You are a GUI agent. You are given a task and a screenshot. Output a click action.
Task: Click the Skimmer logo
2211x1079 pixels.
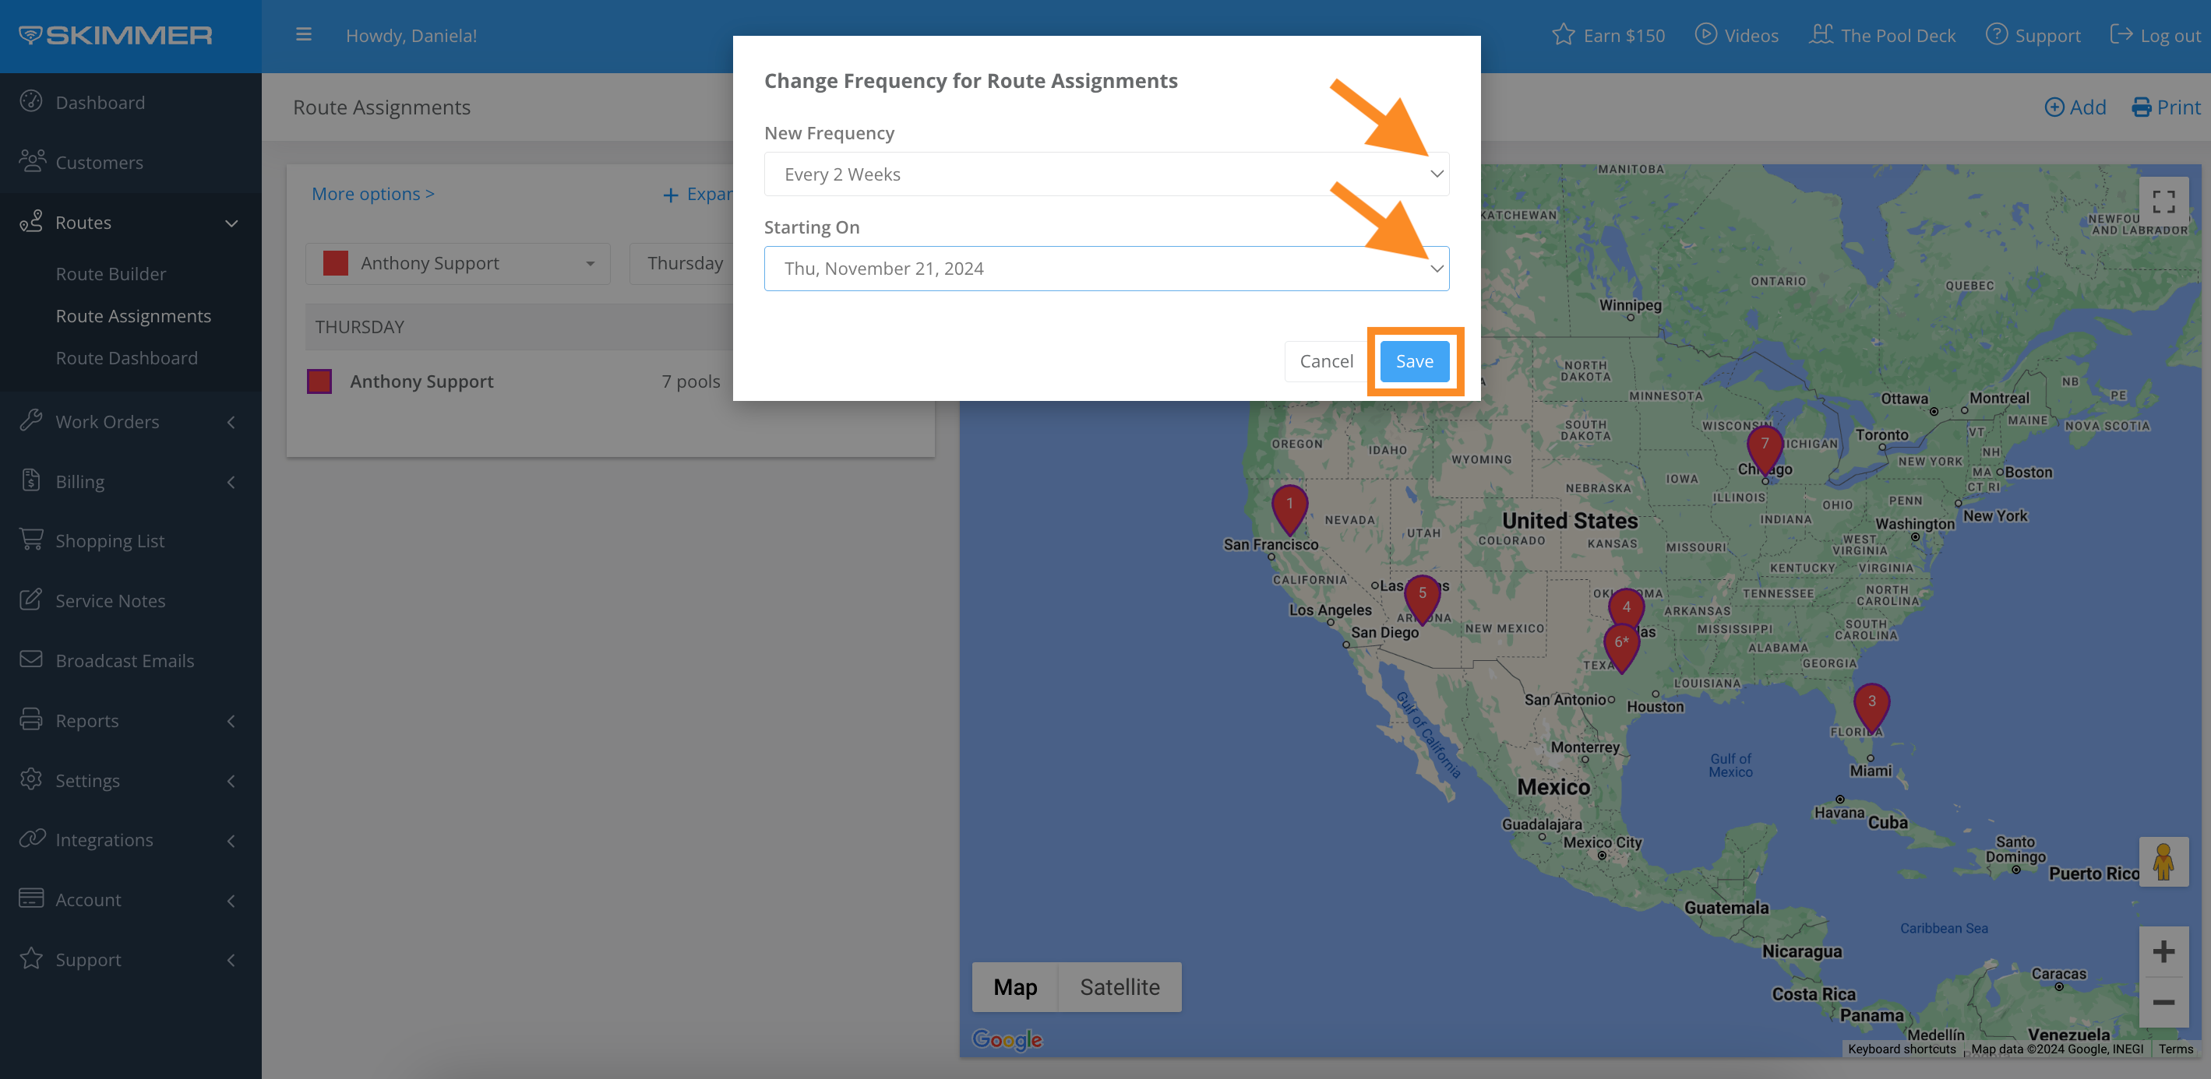point(115,35)
